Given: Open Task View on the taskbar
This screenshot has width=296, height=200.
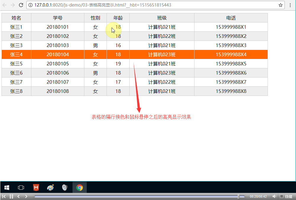Looking at the screenshot, I should point(21,188).
